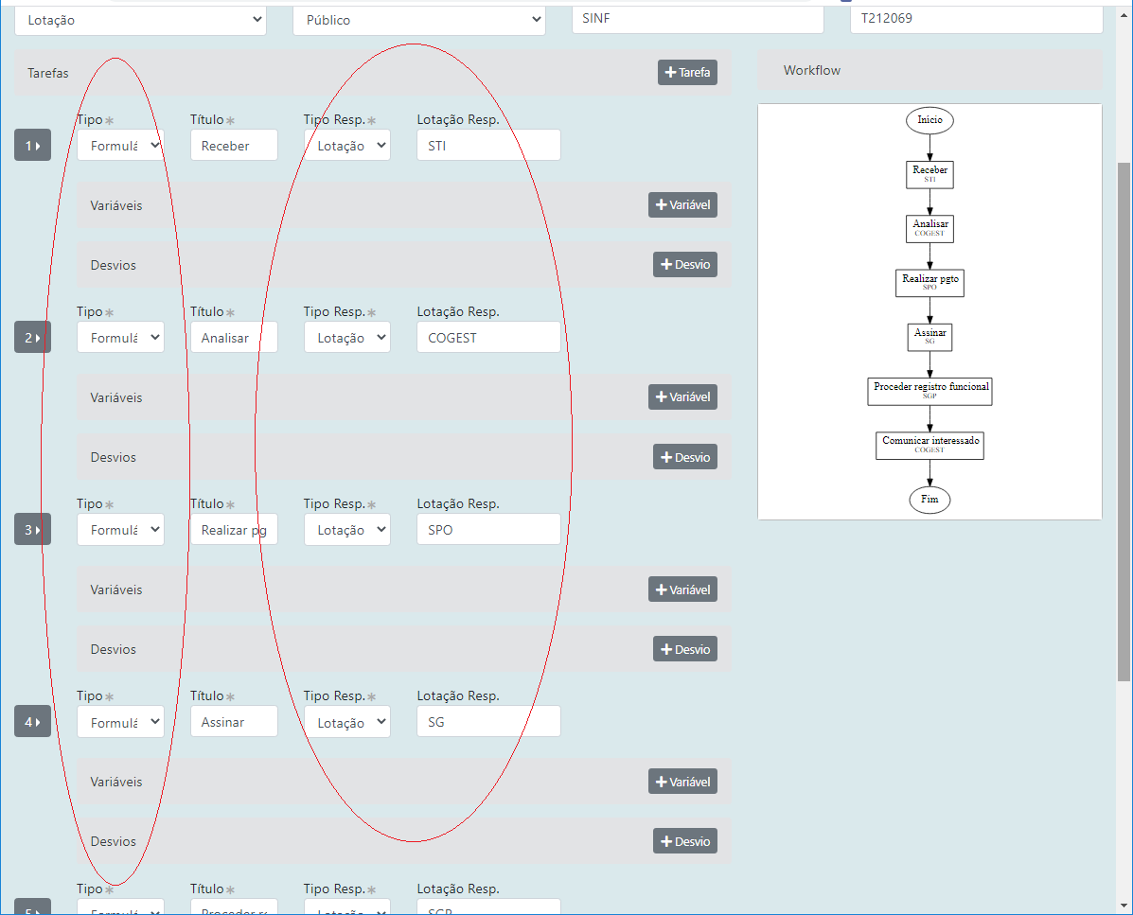Open the Tipo dropdown for task 1
The height and width of the screenshot is (915, 1133).
point(120,146)
